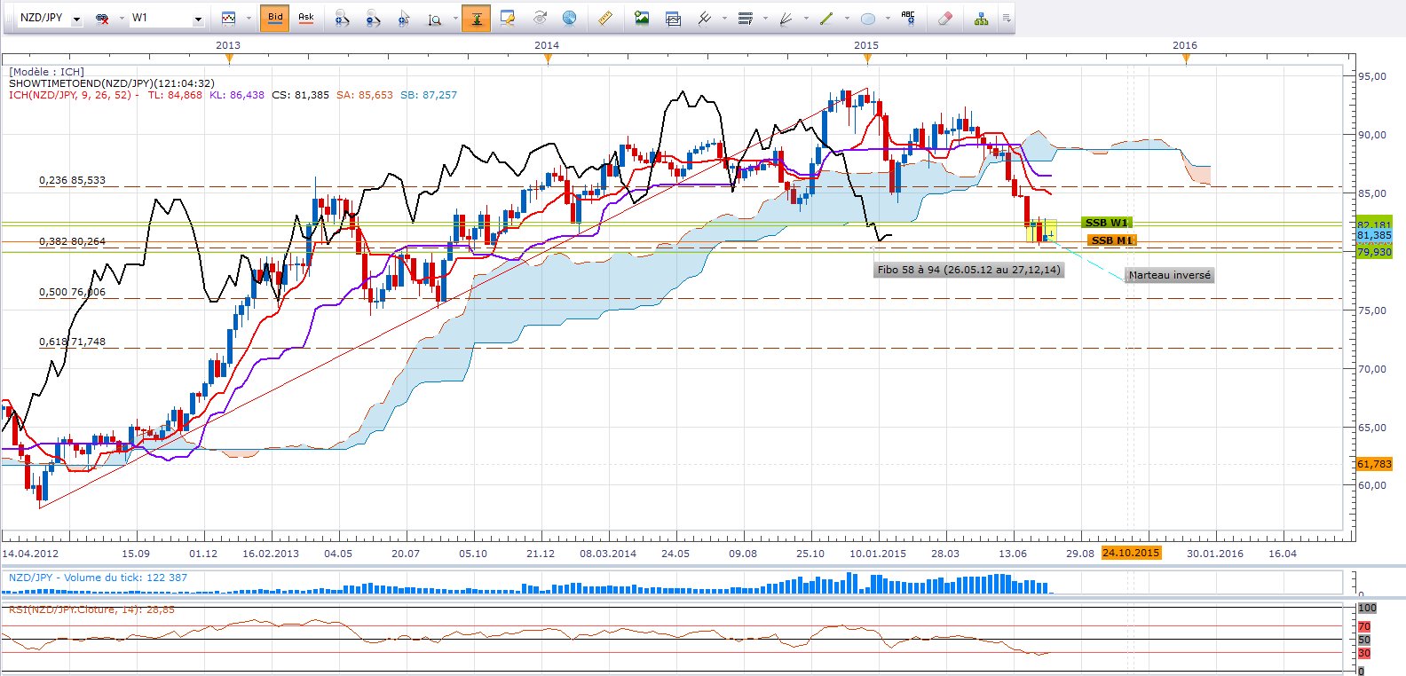The image size is (1406, 676).
Task: Click the 0,618 71,748 Fibonacci label
Action: (x=72, y=342)
